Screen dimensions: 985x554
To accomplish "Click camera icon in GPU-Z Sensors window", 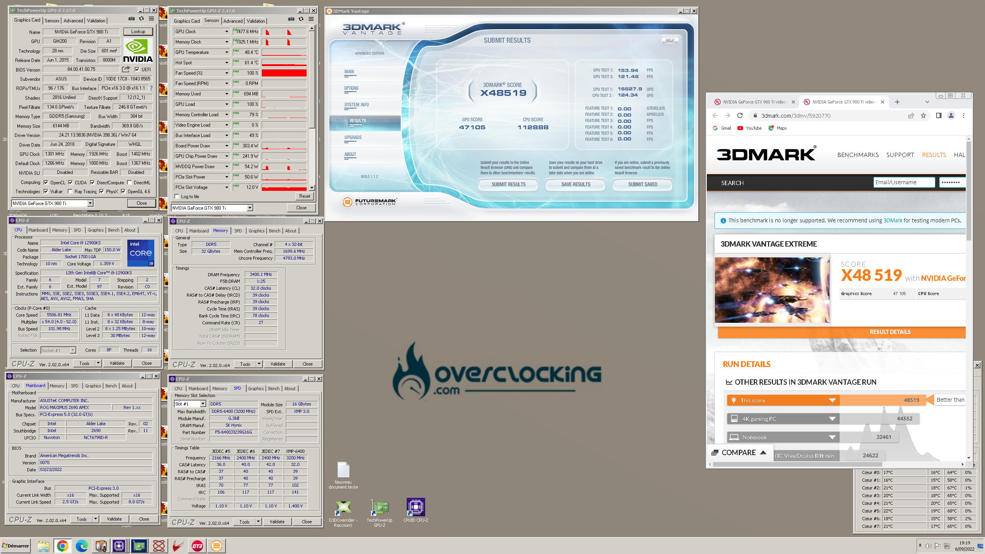I will (x=291, y=19).
